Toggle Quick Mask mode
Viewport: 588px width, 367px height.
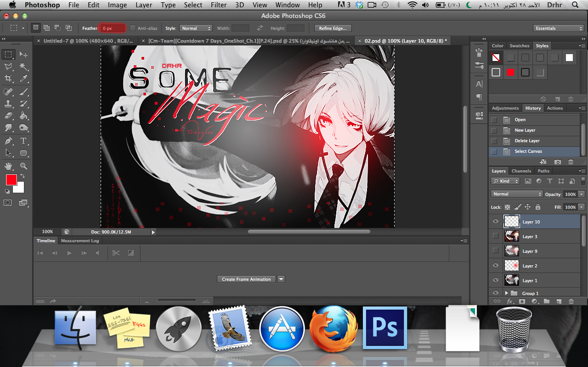[8, 202]
